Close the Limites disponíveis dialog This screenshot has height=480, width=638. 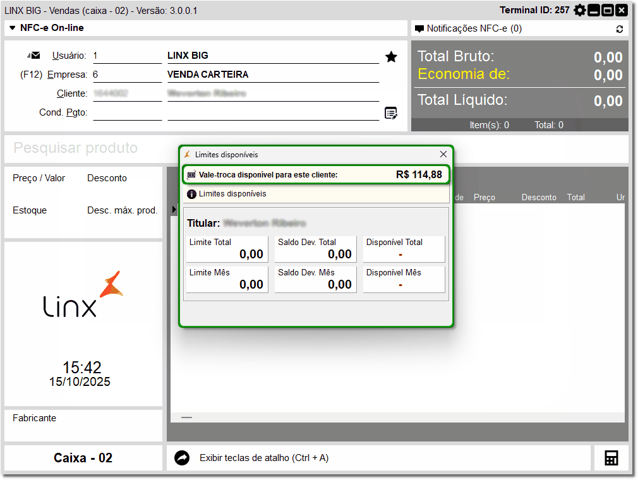(x=443, y=154)
